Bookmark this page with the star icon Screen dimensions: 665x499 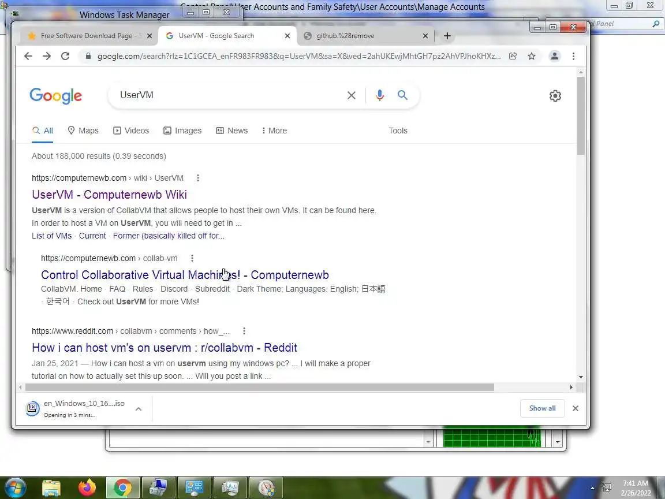[532, 56]
